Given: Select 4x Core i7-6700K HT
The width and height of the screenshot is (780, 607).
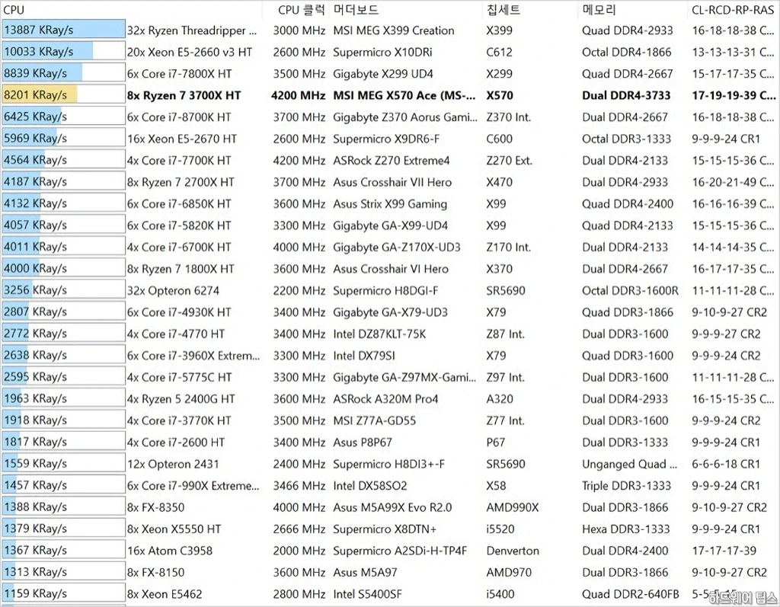Looking at the screenshot, I should (179, 248).
